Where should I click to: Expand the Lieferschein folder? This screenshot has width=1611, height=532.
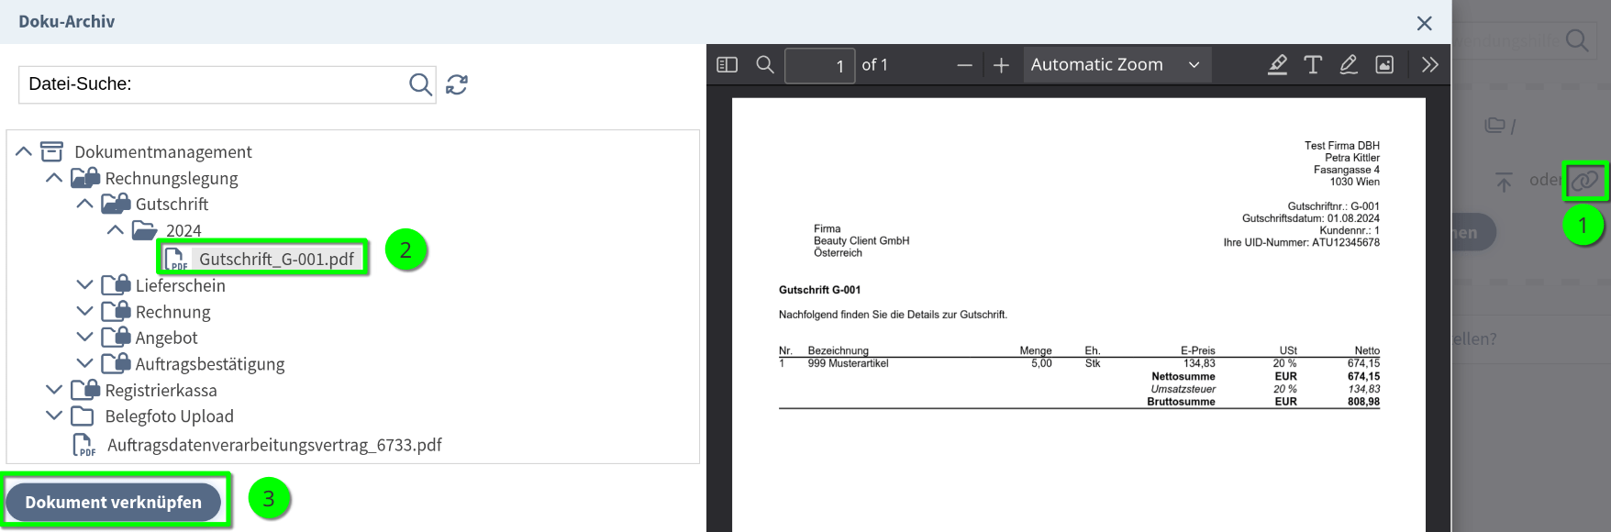coord(85,285)
